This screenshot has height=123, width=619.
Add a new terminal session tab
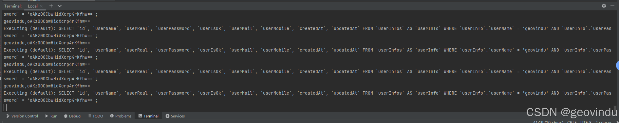pos(51,6)
